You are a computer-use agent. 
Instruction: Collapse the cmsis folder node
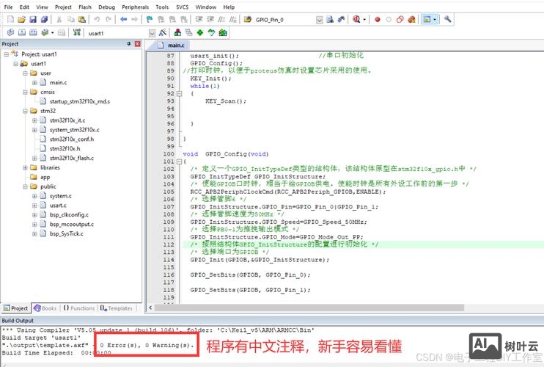26,92
